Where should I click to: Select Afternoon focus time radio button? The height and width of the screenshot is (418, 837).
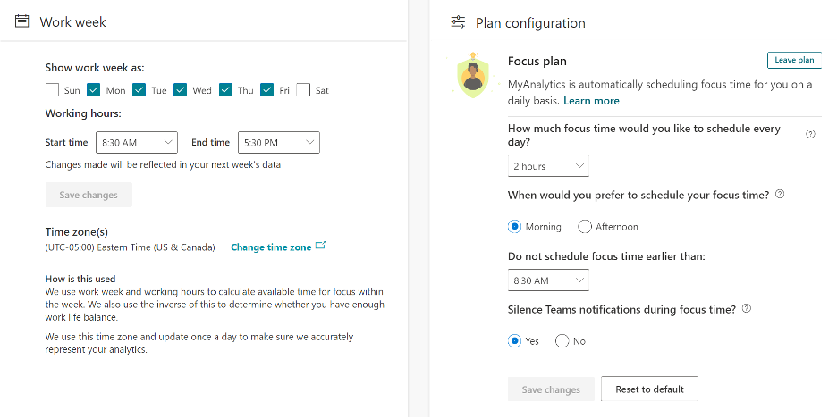585,227
